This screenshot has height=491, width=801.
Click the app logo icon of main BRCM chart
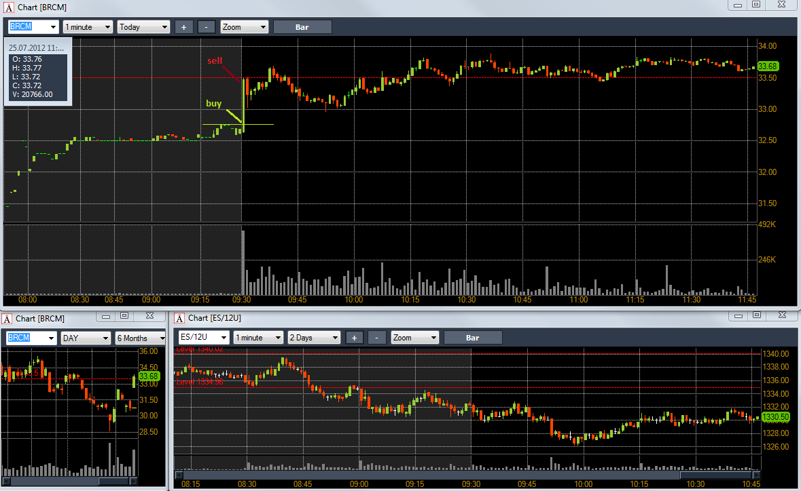[9, 7]
